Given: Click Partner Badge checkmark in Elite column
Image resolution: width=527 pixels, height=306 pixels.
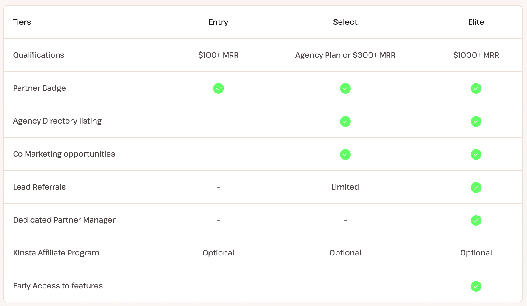Looking at the screenshot, I should [x=476, y=88].
